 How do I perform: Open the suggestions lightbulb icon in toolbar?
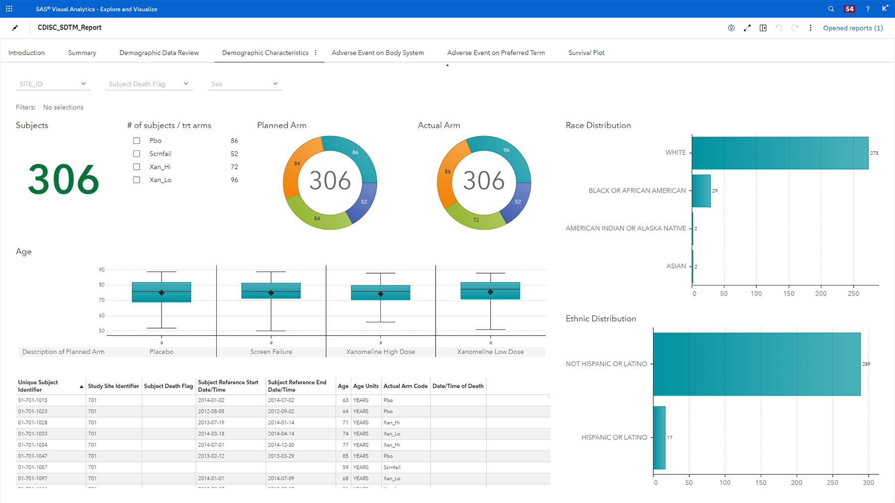731,28
